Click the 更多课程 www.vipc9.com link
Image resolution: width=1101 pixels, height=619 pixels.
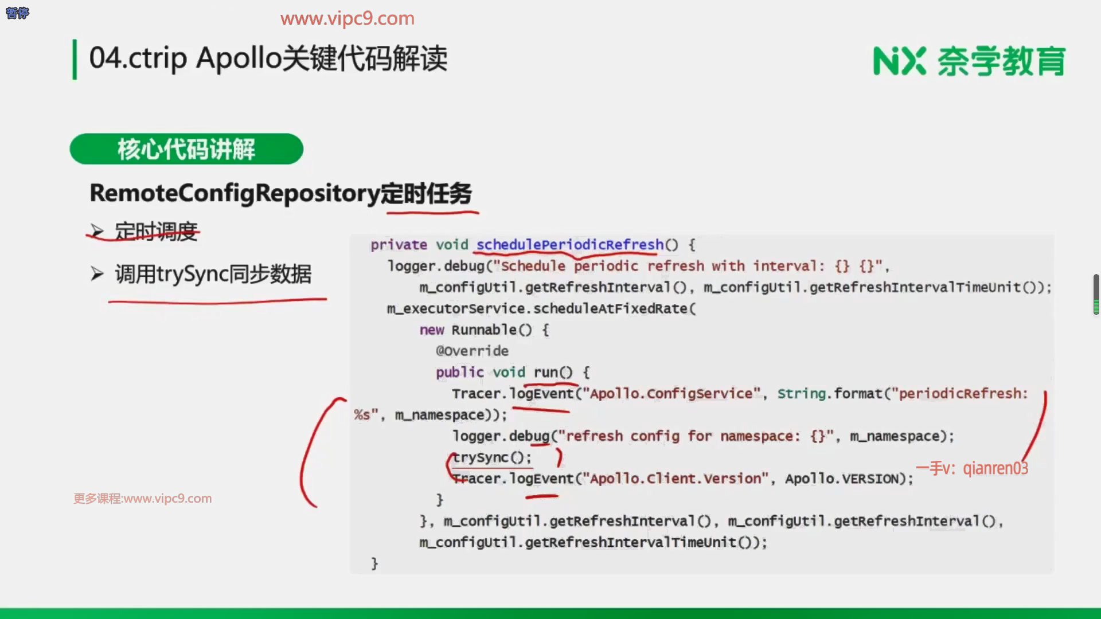click(x=143, y=498)
